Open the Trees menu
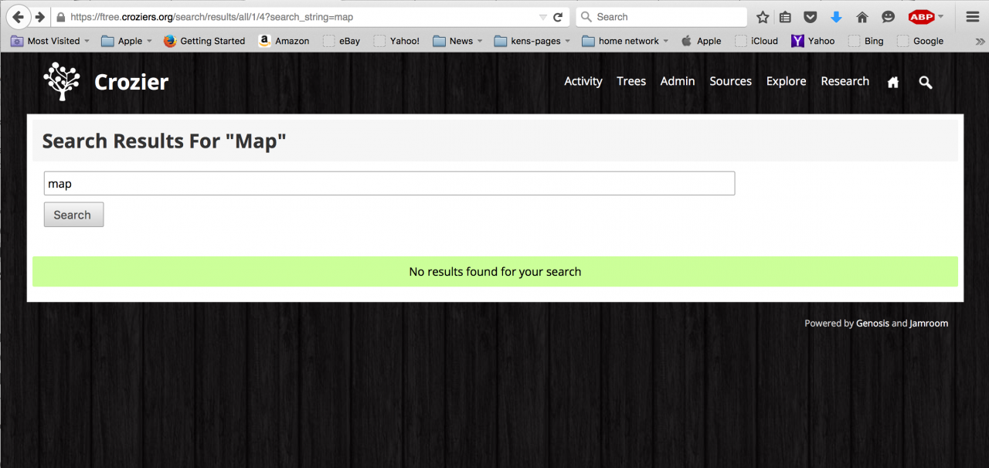Image resolution: width=989 pixels, height=468 pixels. pos(631,81)
